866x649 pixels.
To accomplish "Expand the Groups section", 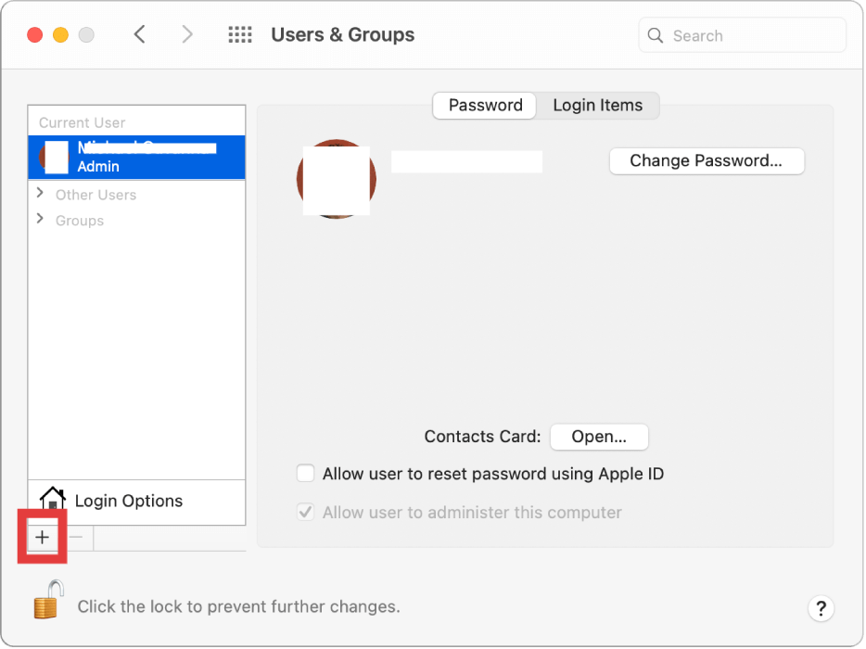I will 41,221.
